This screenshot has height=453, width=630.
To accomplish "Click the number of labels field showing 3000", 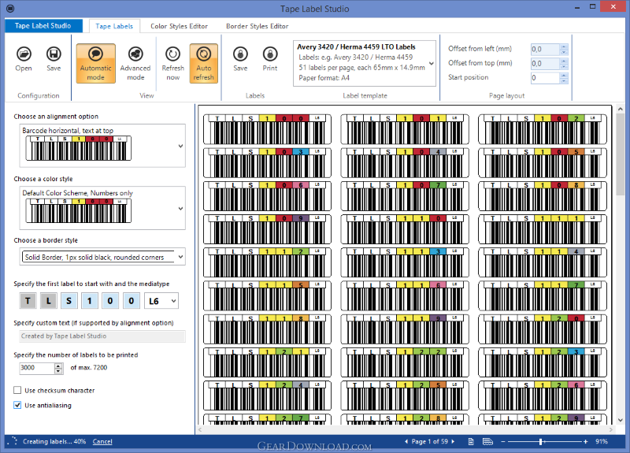I will click(x=37, y=368).
